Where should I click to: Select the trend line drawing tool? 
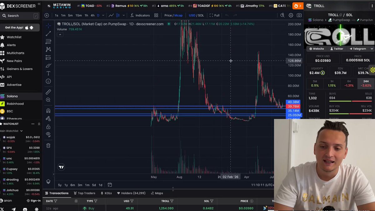click(x=48, y=33)
